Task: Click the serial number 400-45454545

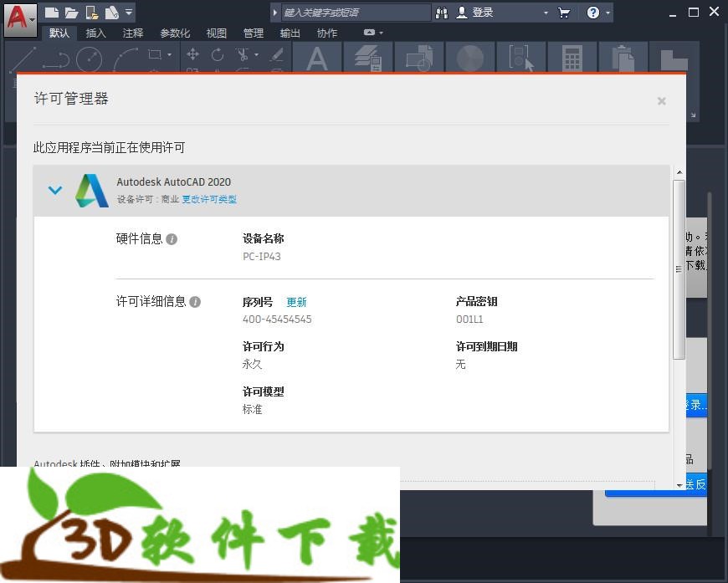Action: [277, 320]
